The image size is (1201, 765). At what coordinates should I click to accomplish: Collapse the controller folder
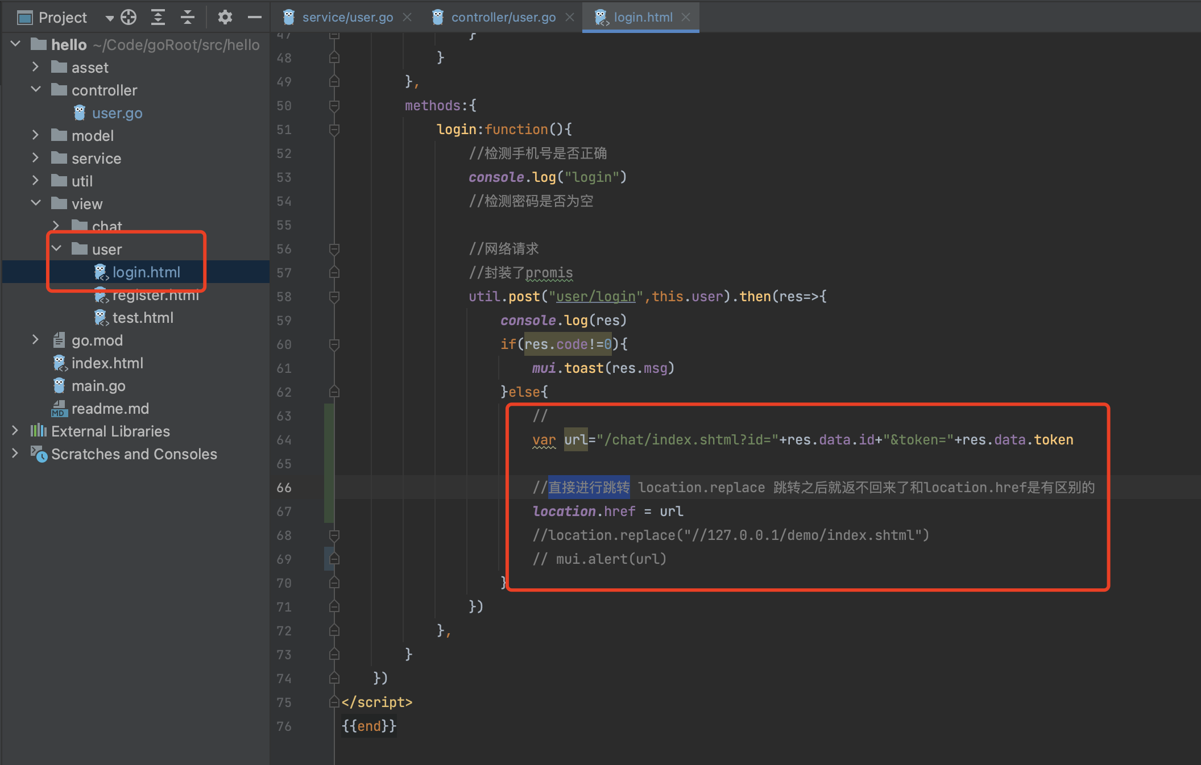point(35,90)
